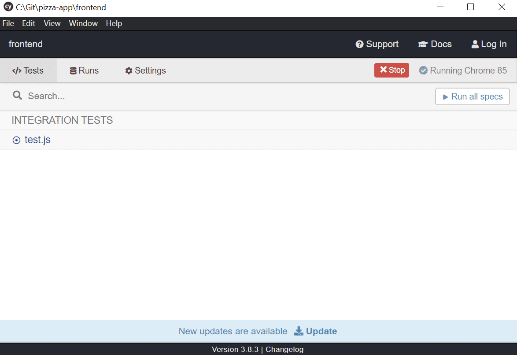Click the Cypress logo icon in title bar
This screenshot has width=517, height=355.
click(8, 7)
